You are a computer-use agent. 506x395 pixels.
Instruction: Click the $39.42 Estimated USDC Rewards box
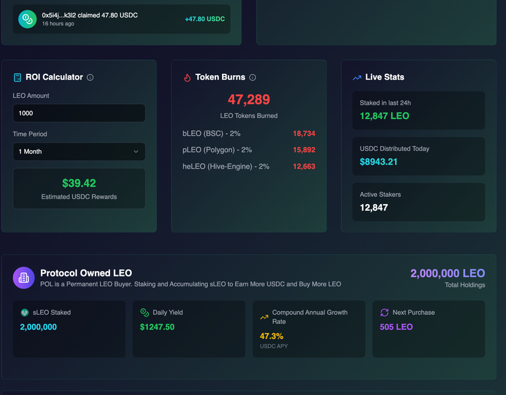coord(79,188)
